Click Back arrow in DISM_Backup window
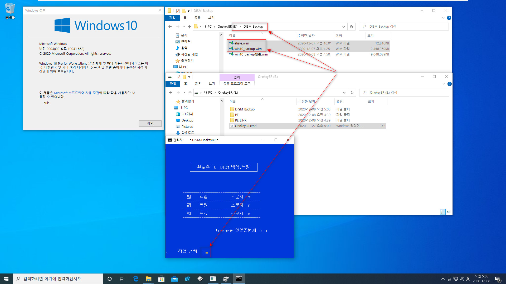Screen dimensions: 506x284 (170, 27)
